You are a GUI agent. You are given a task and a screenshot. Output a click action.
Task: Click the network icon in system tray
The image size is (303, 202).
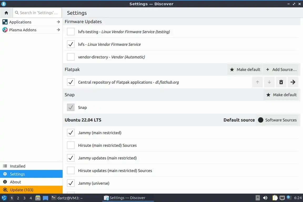(282, 198)
